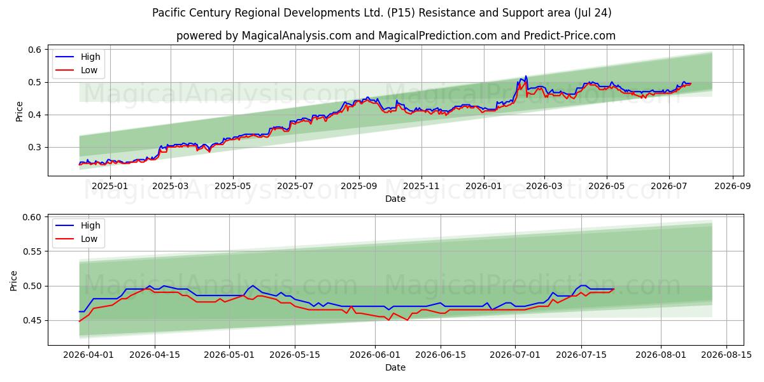Click the blue High line sample in bottom legend

click(x=66, y=225)
